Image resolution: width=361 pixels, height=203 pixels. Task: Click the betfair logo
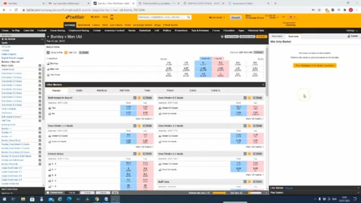pyautogui.click(x=74, y=17)
